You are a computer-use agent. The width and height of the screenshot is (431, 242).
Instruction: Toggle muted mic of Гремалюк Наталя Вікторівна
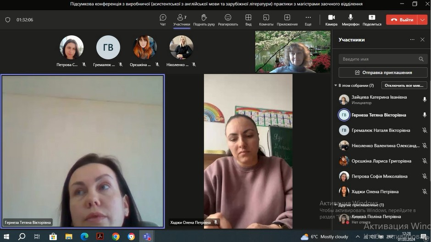tap(425, 130)
